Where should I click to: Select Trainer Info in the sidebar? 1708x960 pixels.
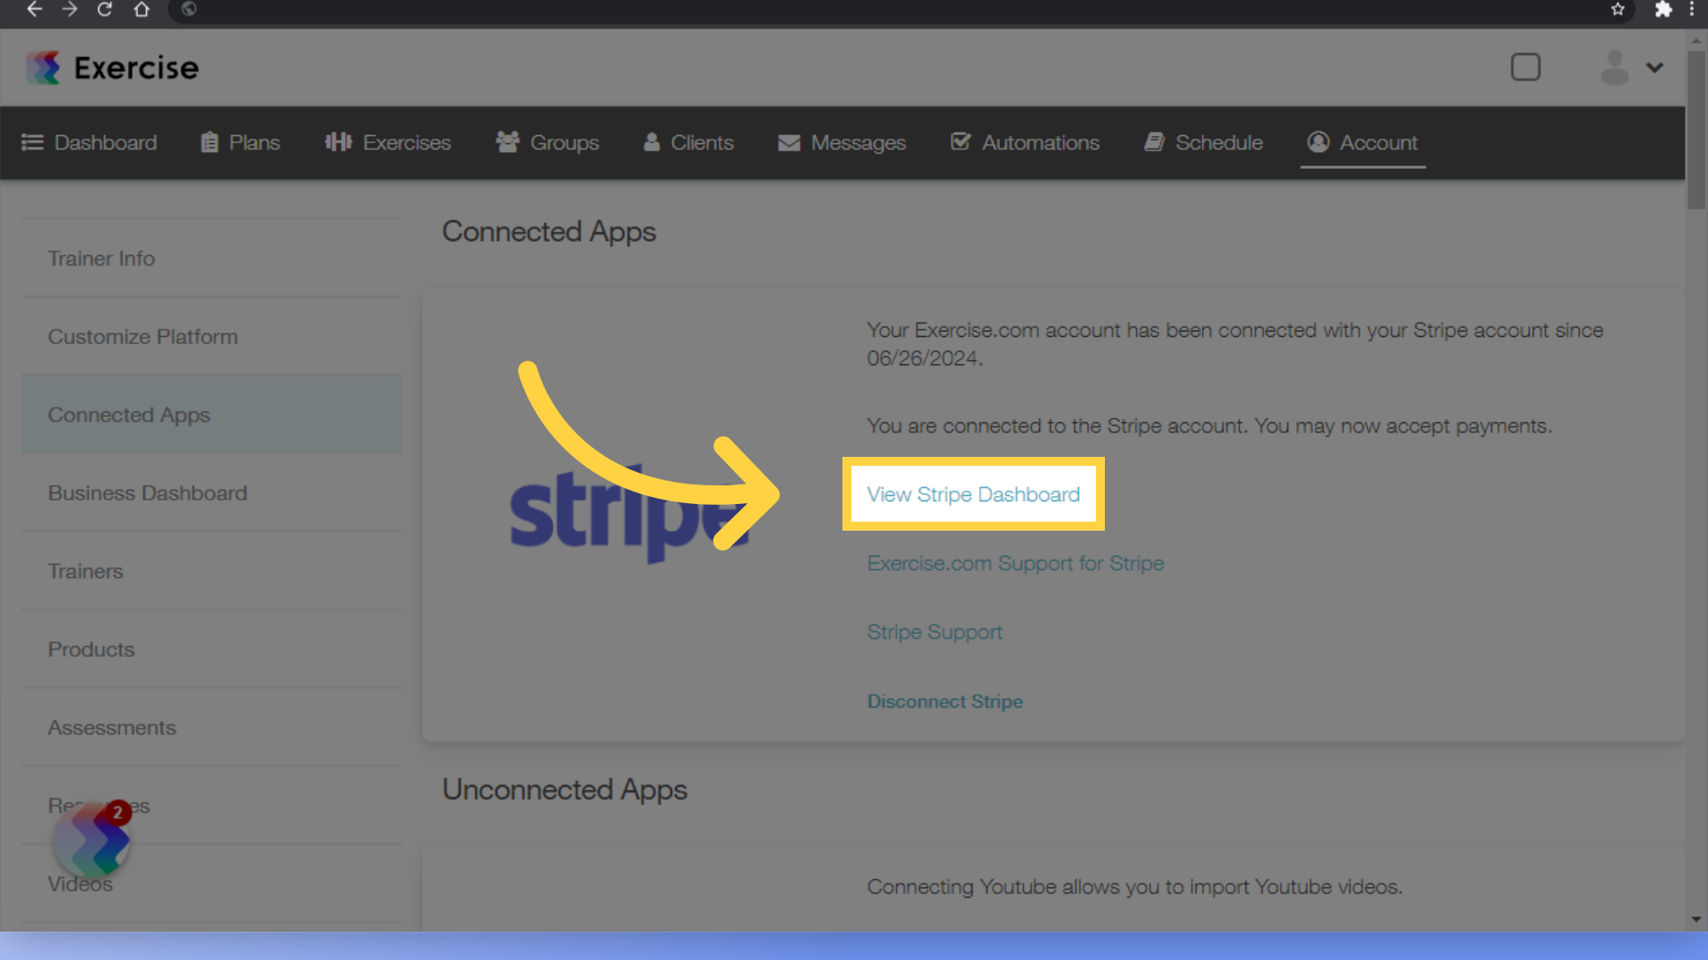(x=212, y=259)
